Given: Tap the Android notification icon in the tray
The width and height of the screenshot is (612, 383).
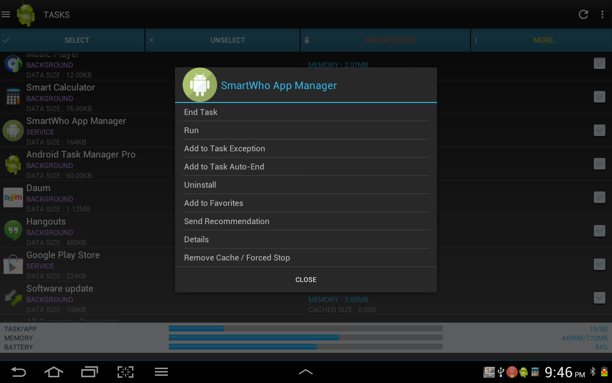Looking at the screenshot, I should [524, 372].
